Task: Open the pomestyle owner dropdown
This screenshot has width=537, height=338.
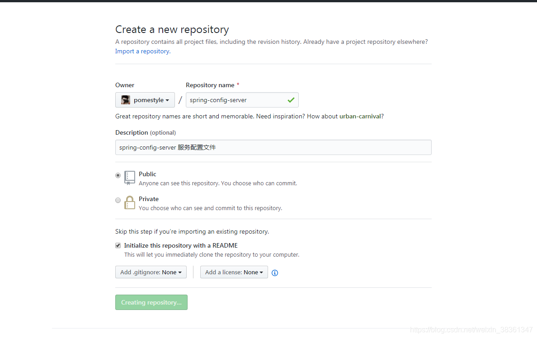Action: click(145, 100)
